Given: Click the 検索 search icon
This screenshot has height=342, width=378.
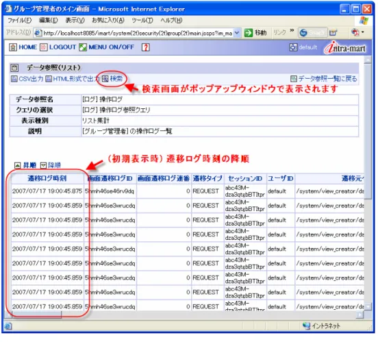Looking at the screenshot, I should (x=105, y=79).
